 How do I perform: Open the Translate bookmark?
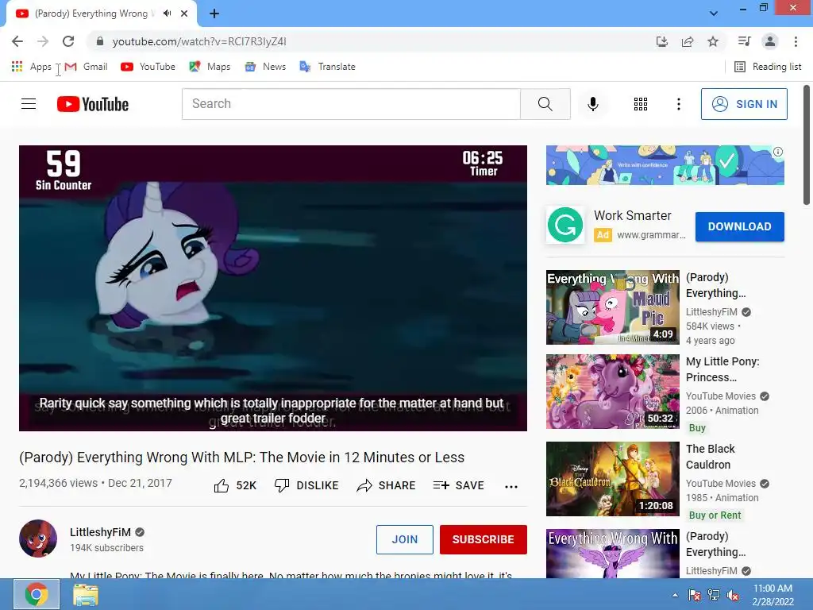(x=327, y=67)
